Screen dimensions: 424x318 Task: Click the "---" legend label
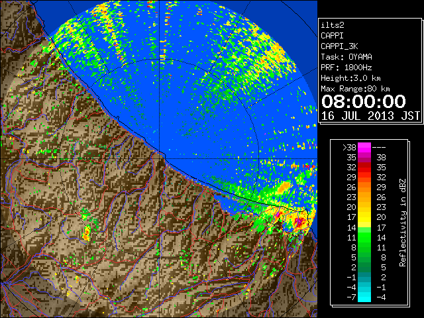coord(379,148)
